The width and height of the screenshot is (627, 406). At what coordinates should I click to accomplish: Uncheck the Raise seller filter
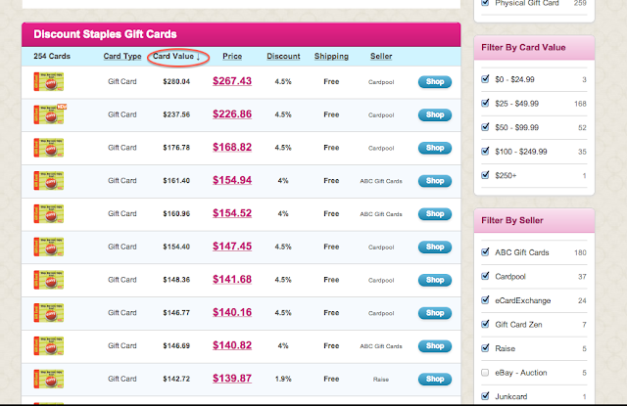click(x=485, y=348)
